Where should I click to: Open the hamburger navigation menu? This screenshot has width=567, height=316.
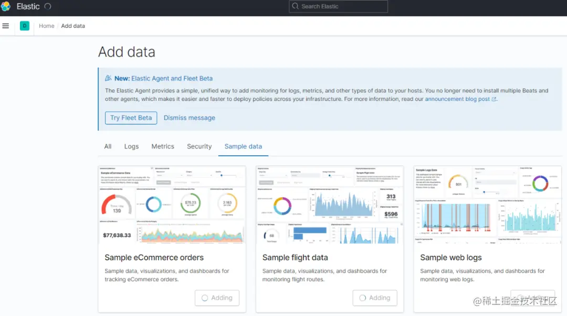6,26
